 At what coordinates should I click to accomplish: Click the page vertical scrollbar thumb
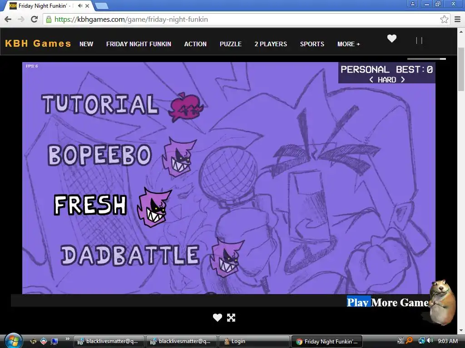point(461,69)
